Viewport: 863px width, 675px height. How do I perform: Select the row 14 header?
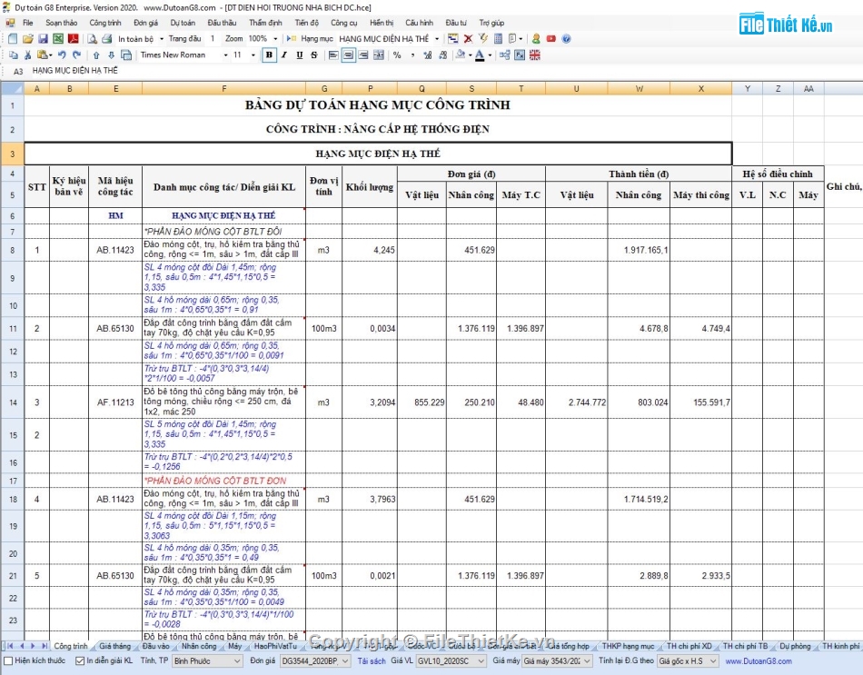(13, 402)
